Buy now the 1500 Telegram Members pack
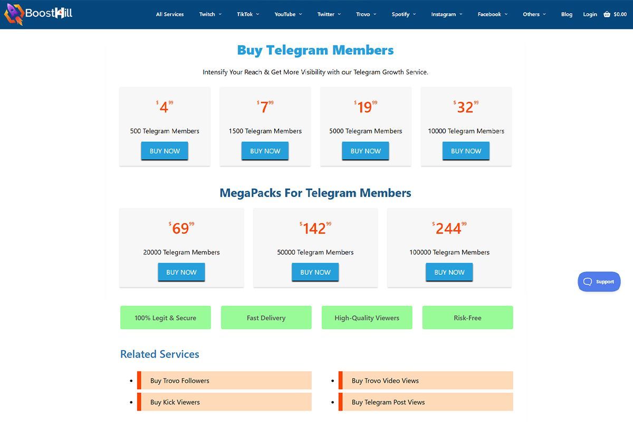Screen dimensions: 633x422 click(265, 151)
